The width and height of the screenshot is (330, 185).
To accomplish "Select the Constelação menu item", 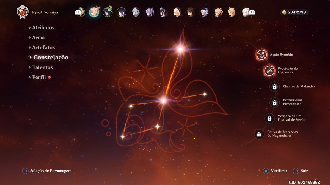I will 51,57.
